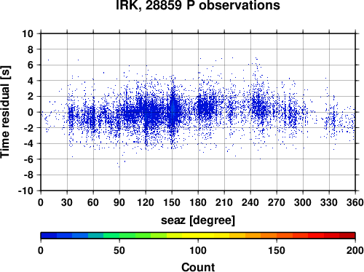Screen dimensions: 364x272
Task: Select the yellow segment of the colorbar near 100
Action: [x=198, y=236]
